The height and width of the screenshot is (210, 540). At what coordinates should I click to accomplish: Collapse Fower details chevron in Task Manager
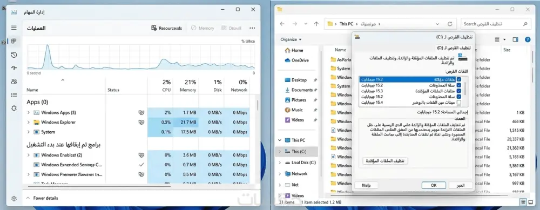(x=28, y=198)
